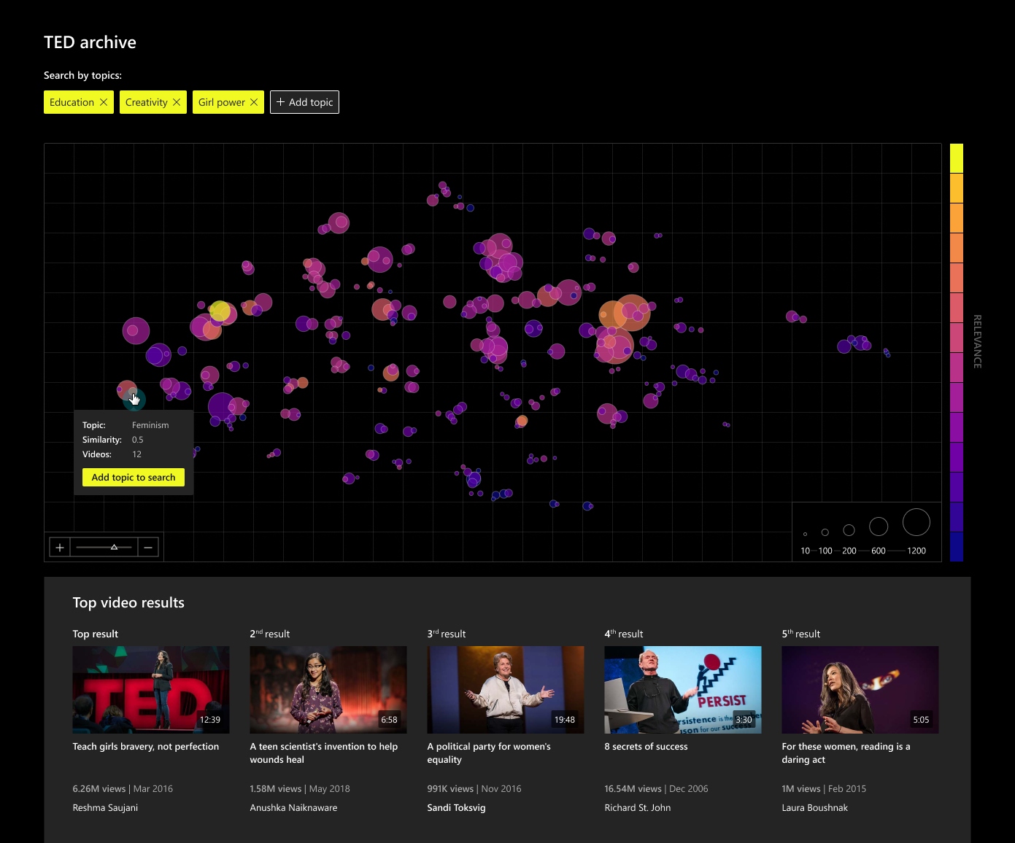Click the Add topic button
The height and width of the screenshot is (843, 1015).
(304, 102)
